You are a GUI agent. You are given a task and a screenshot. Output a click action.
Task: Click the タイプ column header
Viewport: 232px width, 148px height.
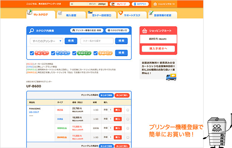click(x=60, y=102)
